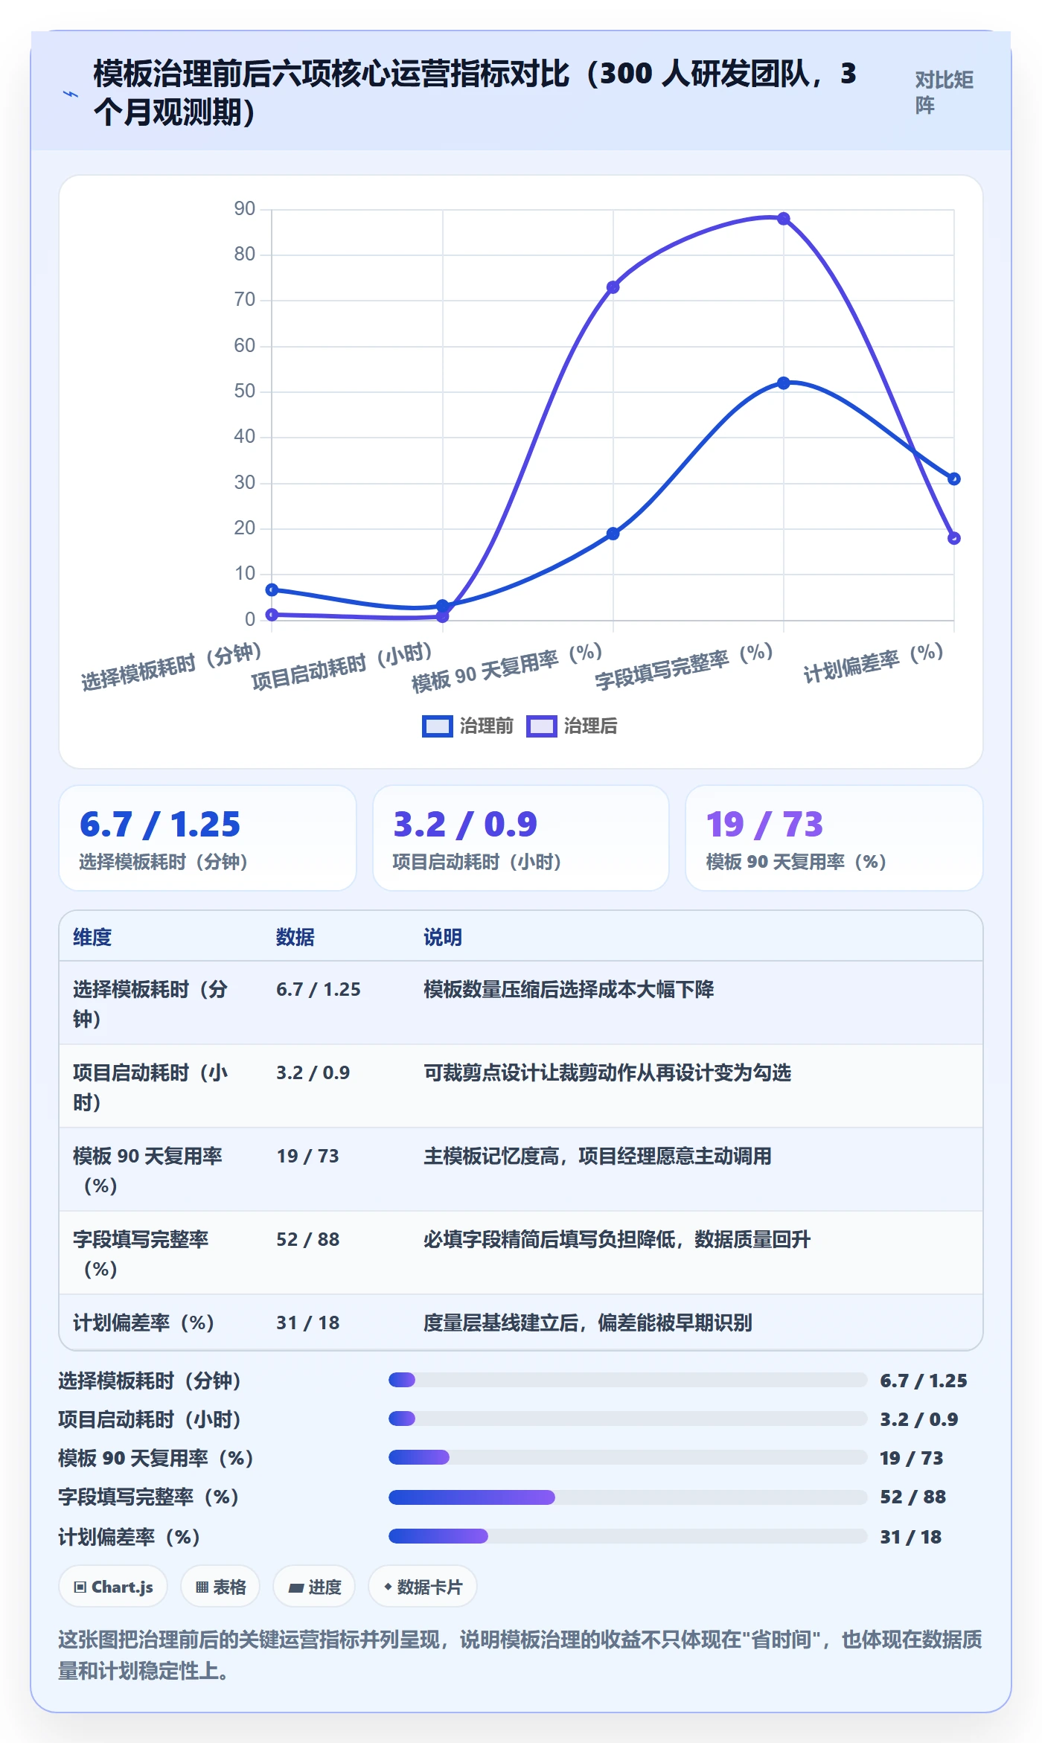Click the chart title heading text
The width and height of the screenshot is (1042, 1743).
pyautogui.click(x=475, y=92)
